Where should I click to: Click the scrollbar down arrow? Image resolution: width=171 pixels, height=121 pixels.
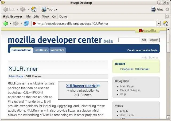coord(168,117)
